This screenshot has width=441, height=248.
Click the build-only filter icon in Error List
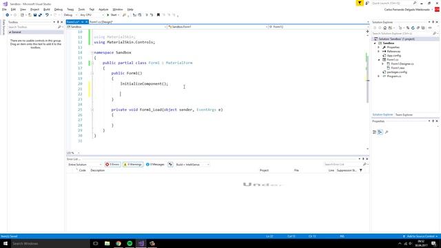[x=170, y=165]
